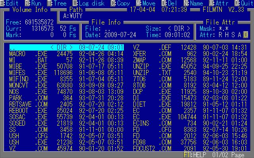Viewport: 254px width, 158px height.
Task: Toggle the A attribute flag
Action: pyautogui.click(x=239, y=35)
